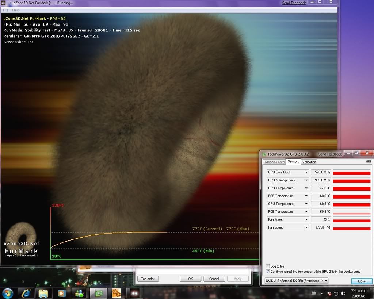Viewport: 374px width, 299px height.
Task: Click the GPU-Z title bar app icon
Action: 264,154
